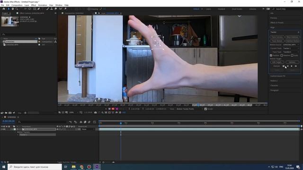Open the Layer menu

(27, 5)
